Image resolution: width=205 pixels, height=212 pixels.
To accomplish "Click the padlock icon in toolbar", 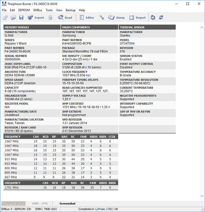I will point(50,18).
